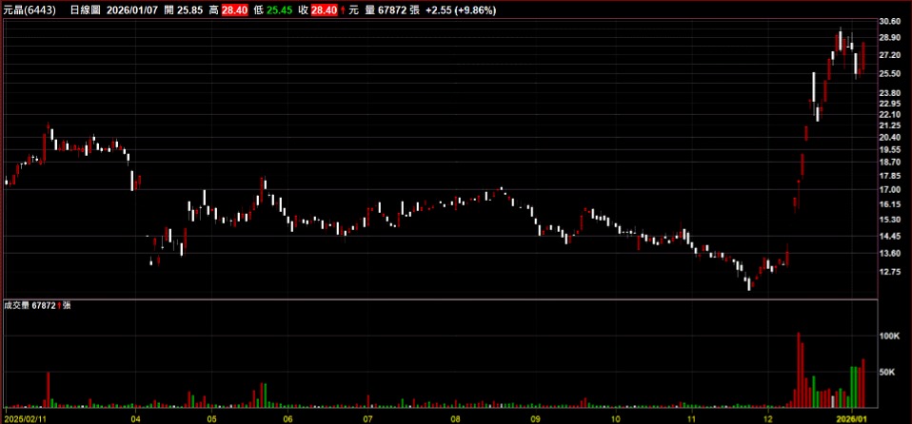
Task: Select the 日線圖 chart type label
Action: (90, 10)
